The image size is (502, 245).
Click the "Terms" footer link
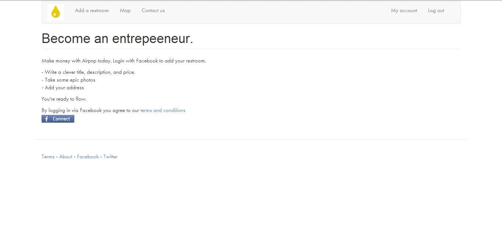48,157
